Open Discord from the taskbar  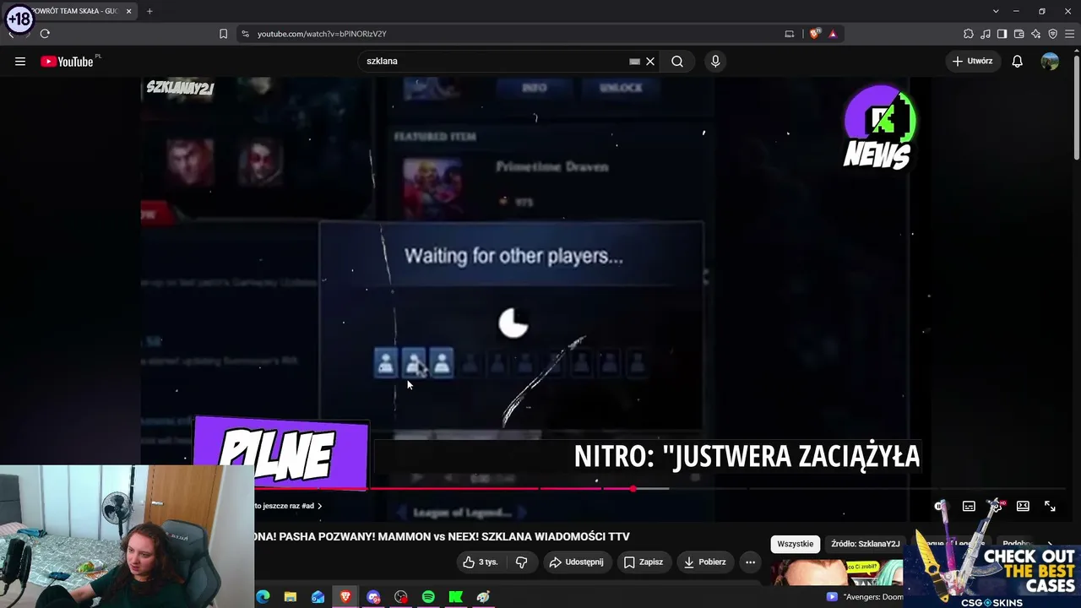pos(373,597)
